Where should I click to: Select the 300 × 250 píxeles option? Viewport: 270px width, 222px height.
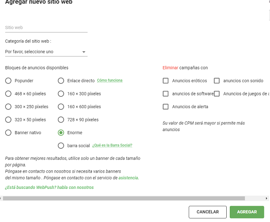[8, 107]
